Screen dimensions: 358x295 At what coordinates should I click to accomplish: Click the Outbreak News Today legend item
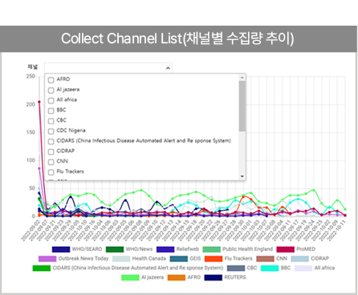[x=74, y=259]
